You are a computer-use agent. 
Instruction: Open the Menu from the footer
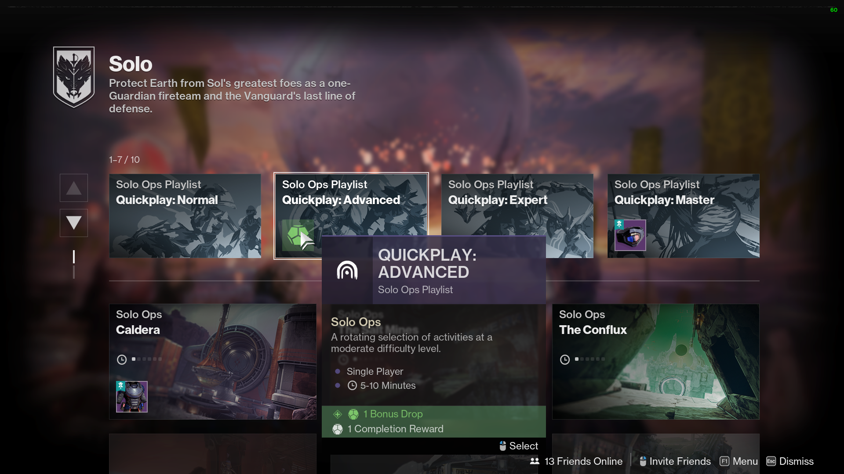(x=738, y=461)
